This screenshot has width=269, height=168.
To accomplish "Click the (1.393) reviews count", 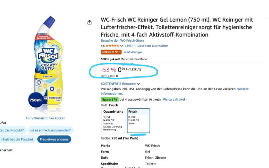I will pyautogui.click(x=128, y=46).
